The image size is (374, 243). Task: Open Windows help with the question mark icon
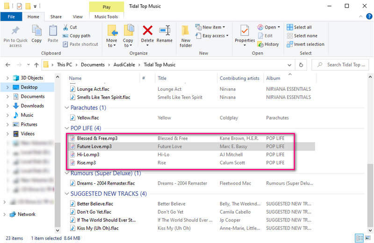(369, 16)
